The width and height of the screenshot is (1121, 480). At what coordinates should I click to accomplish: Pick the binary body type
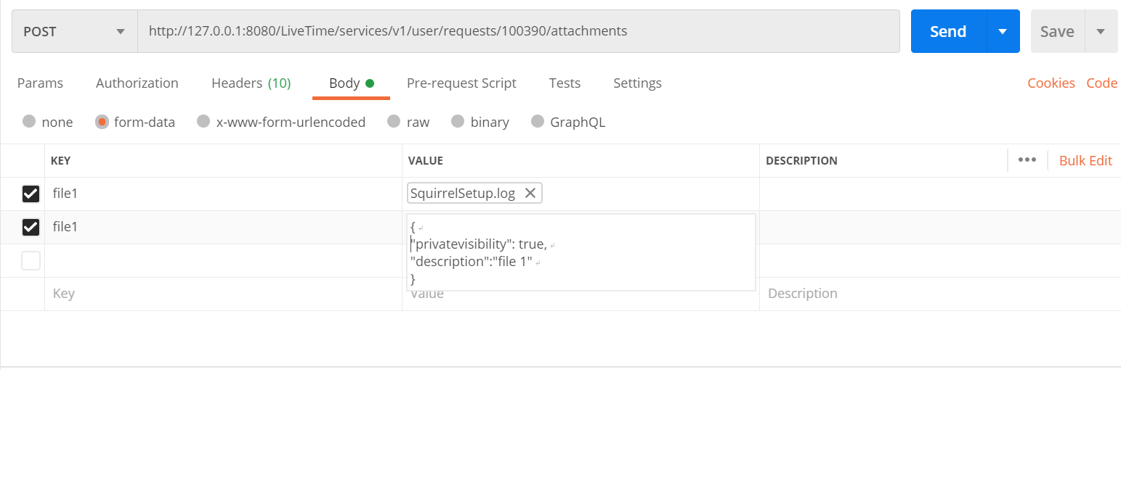[458, 122]
